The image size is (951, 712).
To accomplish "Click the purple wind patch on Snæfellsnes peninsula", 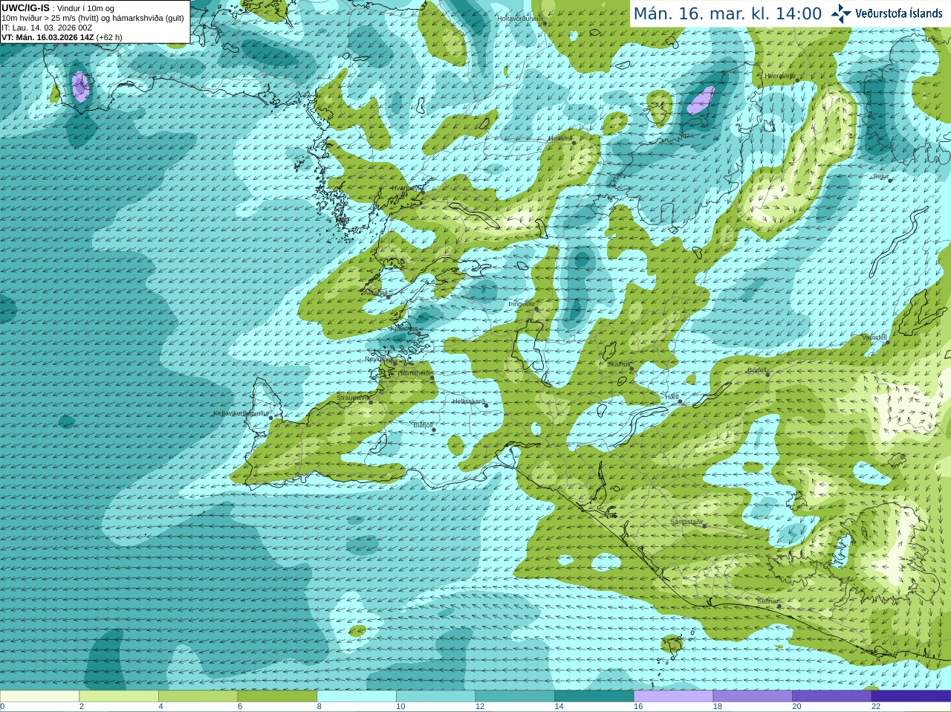I will pyautogui.click(x=79, y=86).
